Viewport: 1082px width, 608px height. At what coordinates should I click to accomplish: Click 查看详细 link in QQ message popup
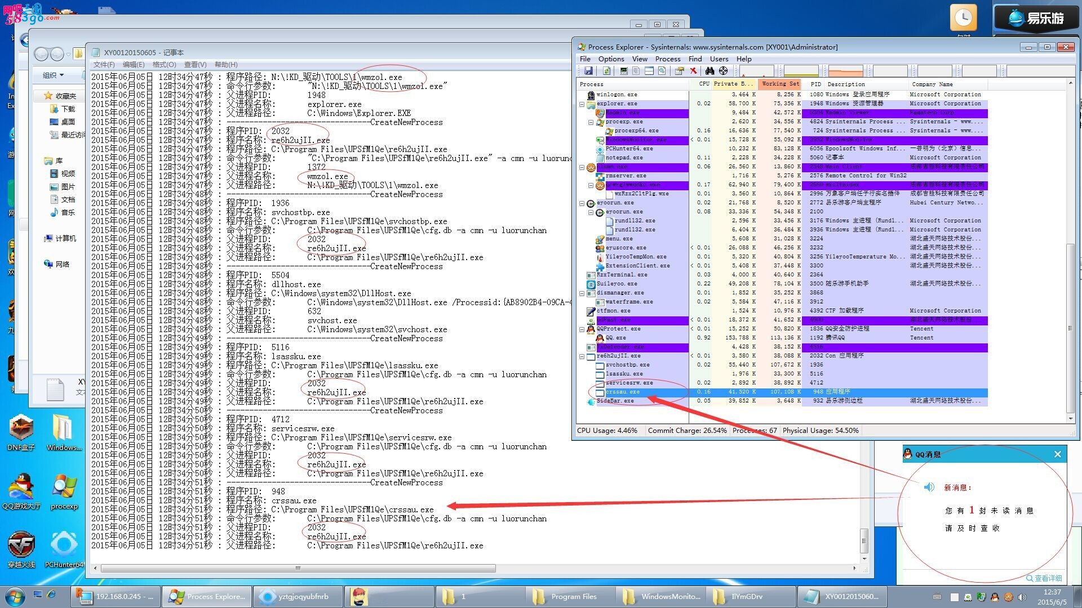1044,578
